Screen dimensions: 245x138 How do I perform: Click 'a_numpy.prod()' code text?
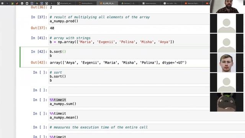64,21
